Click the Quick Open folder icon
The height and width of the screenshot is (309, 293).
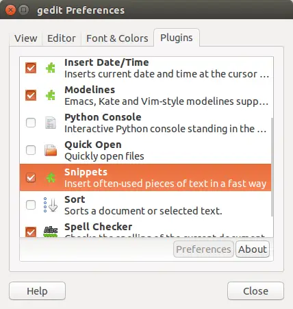click(x=51, y=150)
